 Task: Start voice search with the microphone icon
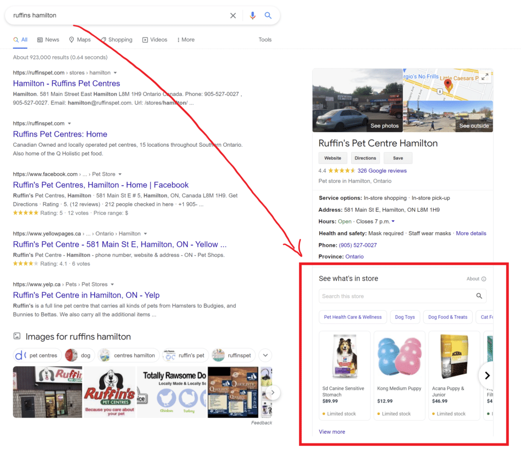(252, 16)
